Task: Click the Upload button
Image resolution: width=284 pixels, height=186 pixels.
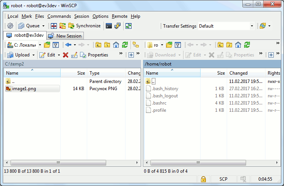Action: point(18,55)
